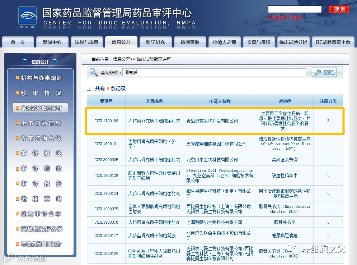The image size is (357, 265).
Task: Open the BE试验备案平台 tab
Action: (333, 42)
